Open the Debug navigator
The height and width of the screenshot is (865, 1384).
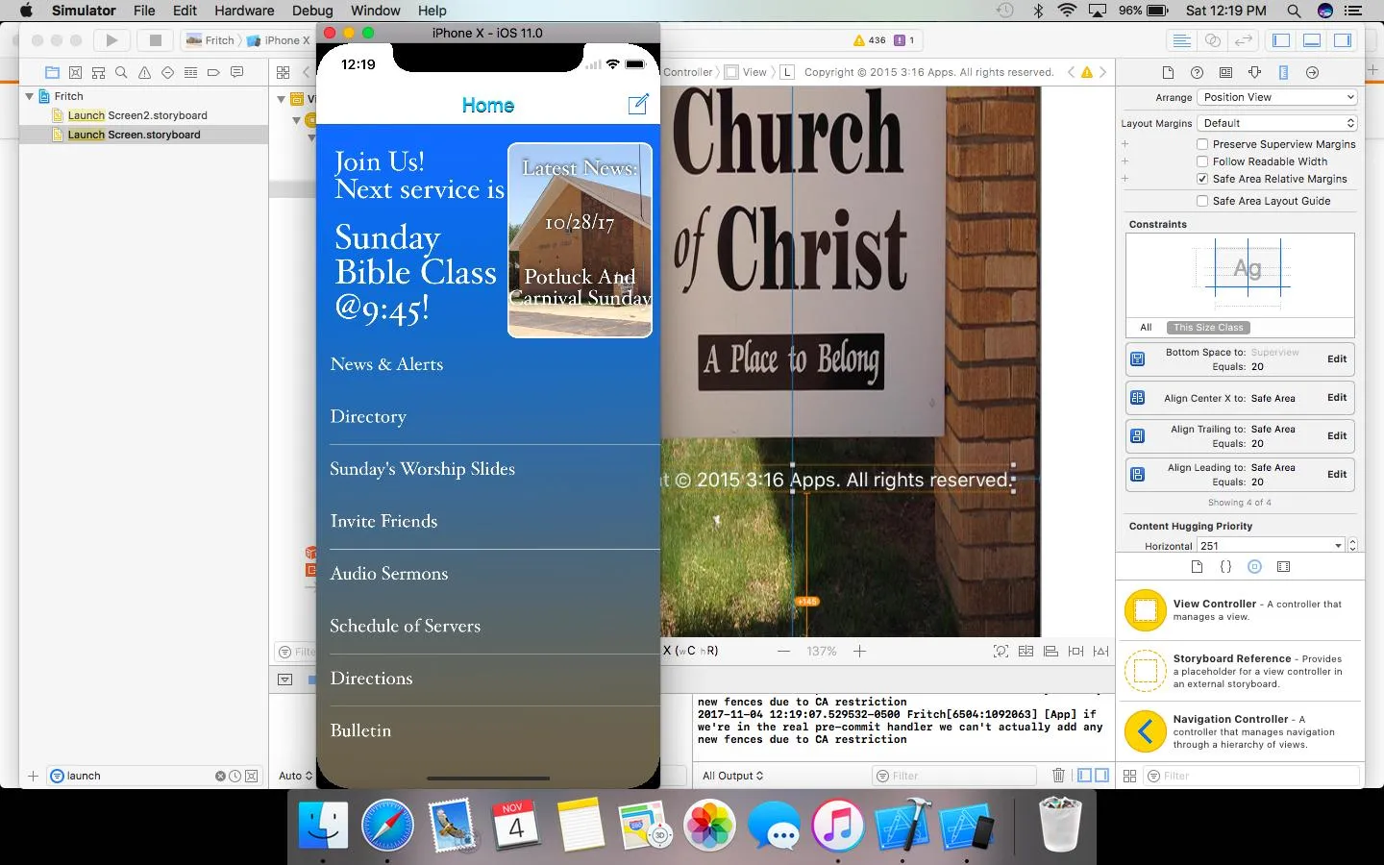point(190,72)
